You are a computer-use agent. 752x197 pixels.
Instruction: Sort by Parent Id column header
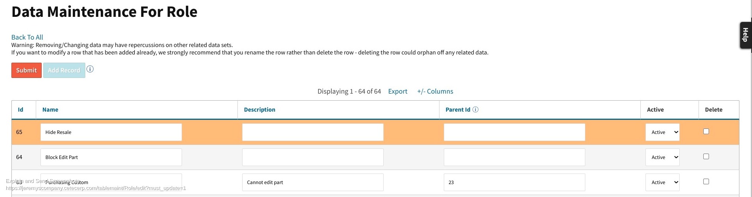(x=458, y=110)
